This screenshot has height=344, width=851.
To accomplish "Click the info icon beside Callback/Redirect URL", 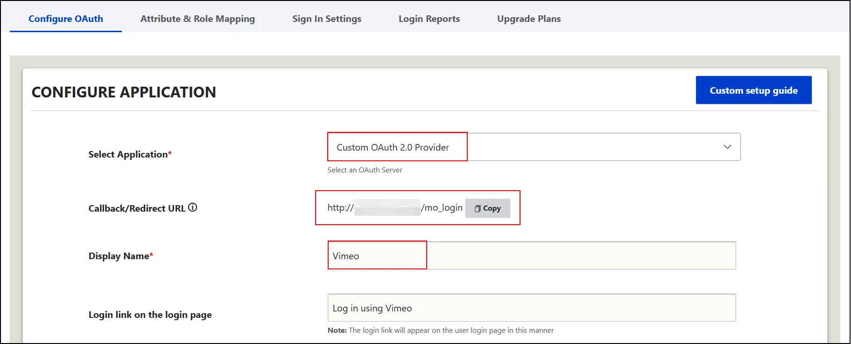I will pyautogui.click(x=193, y=207).
